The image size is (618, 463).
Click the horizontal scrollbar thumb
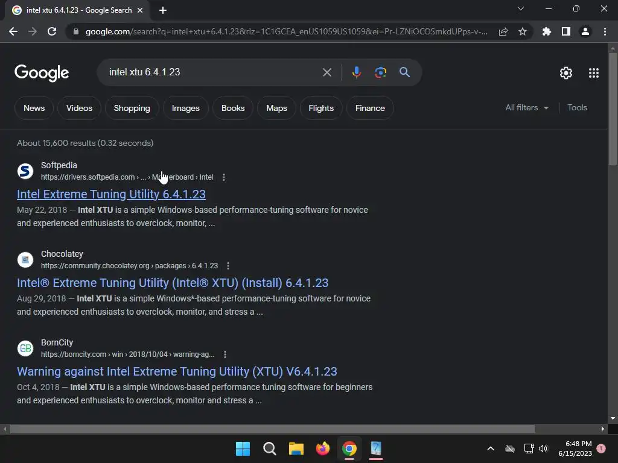pyautogui.click(x=272, y=429)
